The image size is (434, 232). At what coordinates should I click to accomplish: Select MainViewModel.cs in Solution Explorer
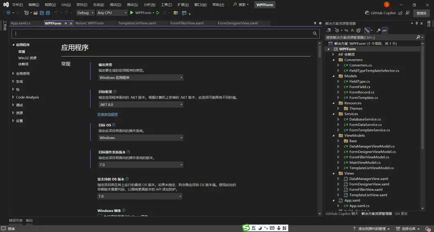point(365,163)
